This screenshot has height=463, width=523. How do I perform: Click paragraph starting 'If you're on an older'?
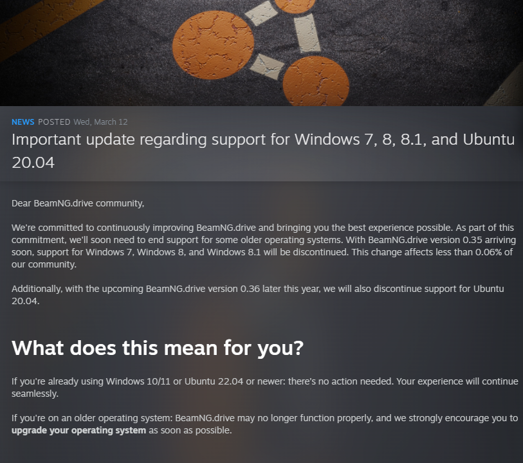264,424
